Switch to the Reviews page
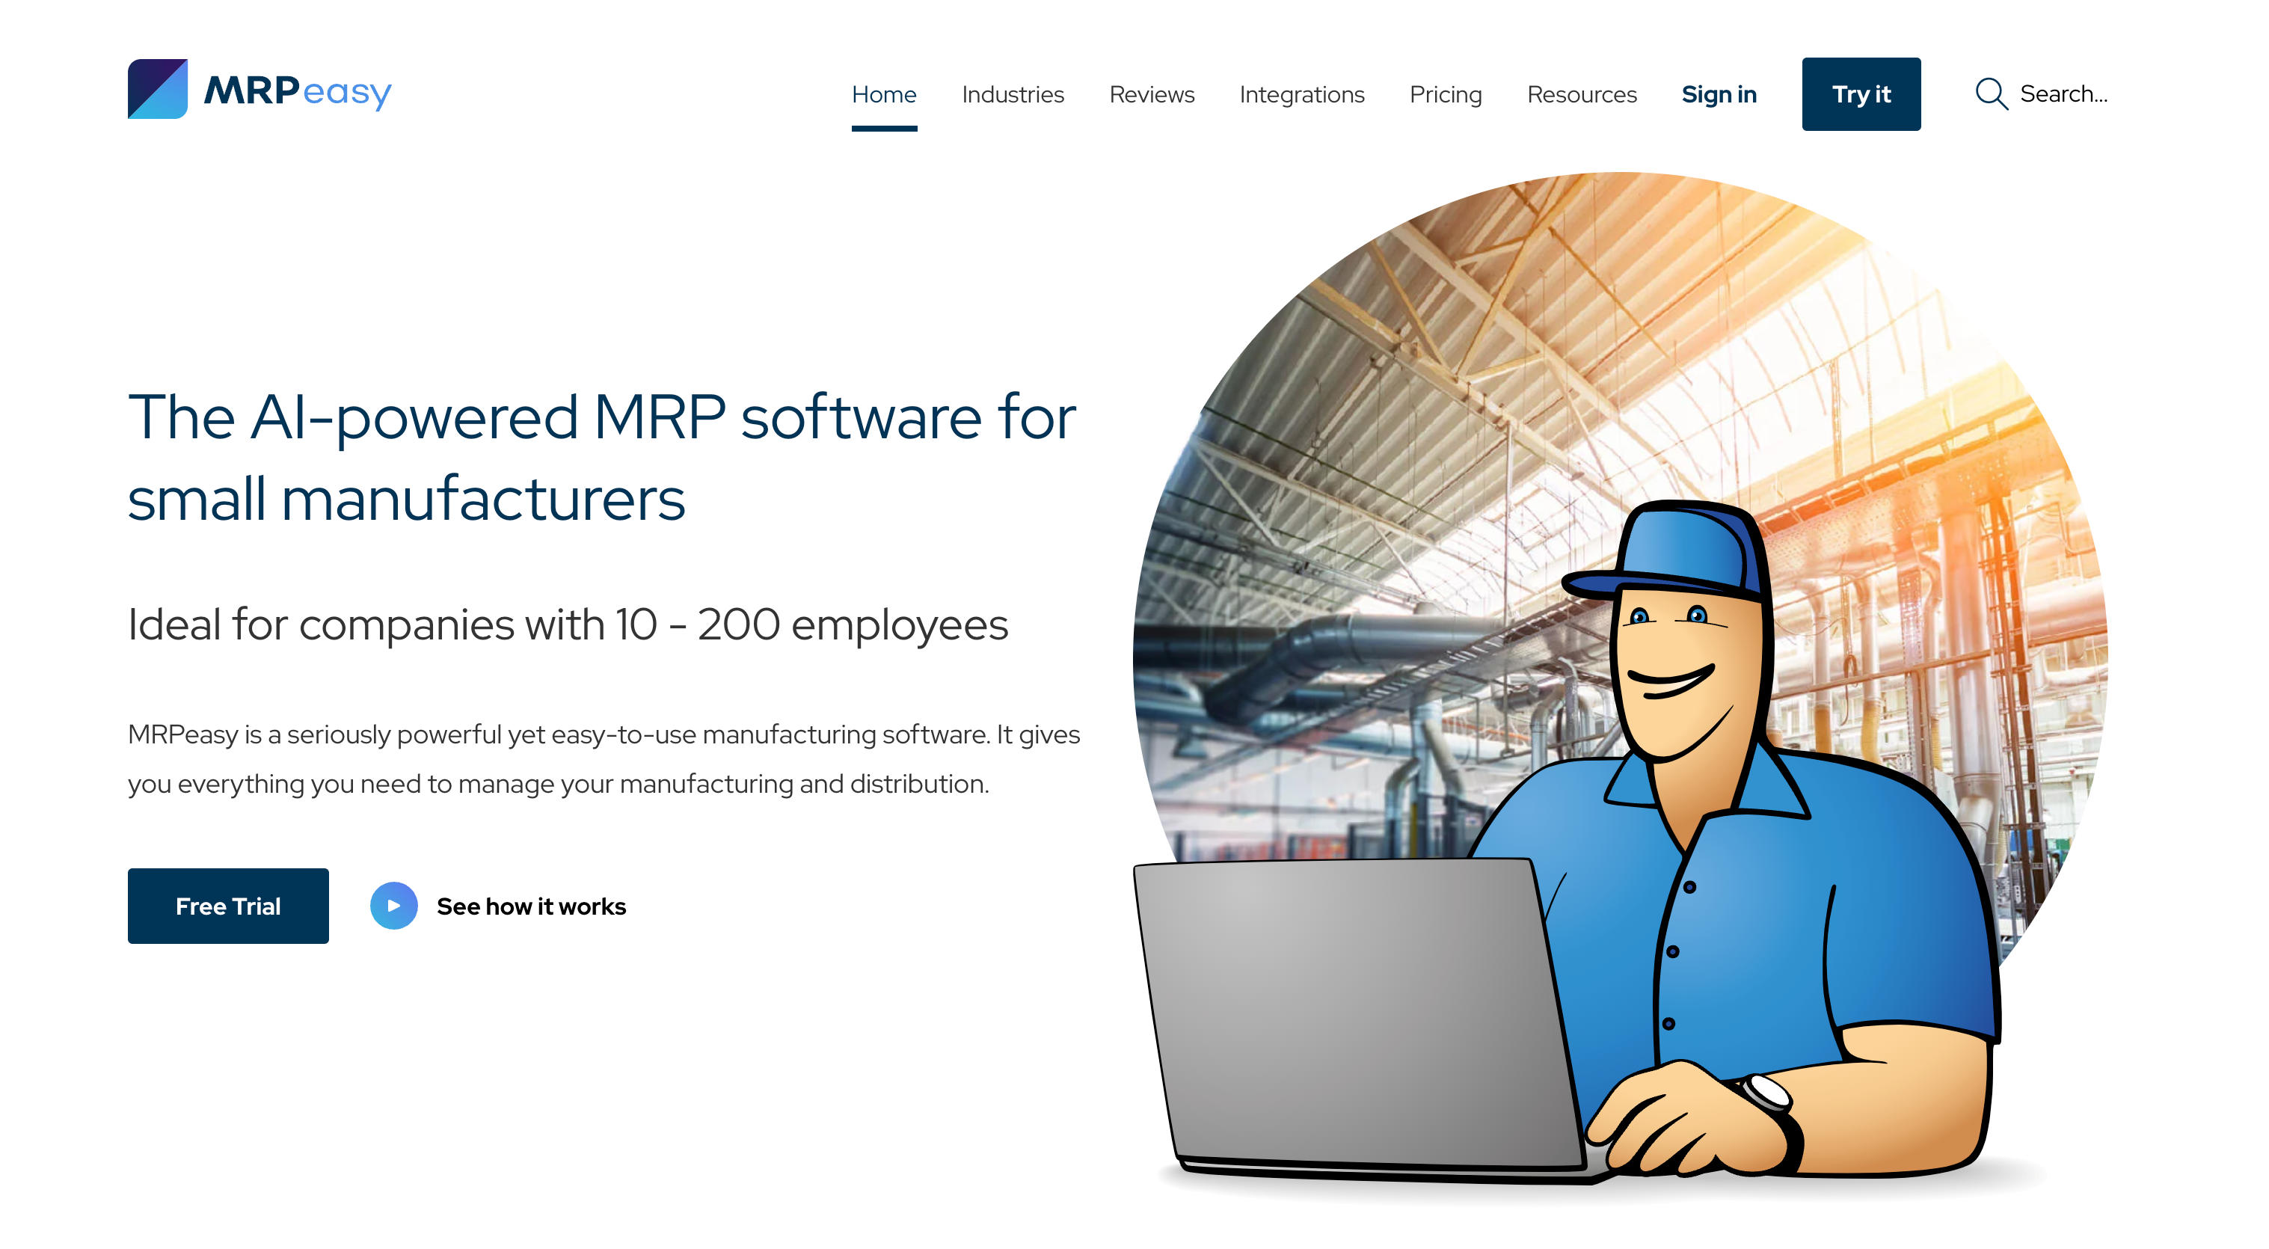Image resolution: width=2269 pixels, height=1249 pixels. pos(1151,94)
